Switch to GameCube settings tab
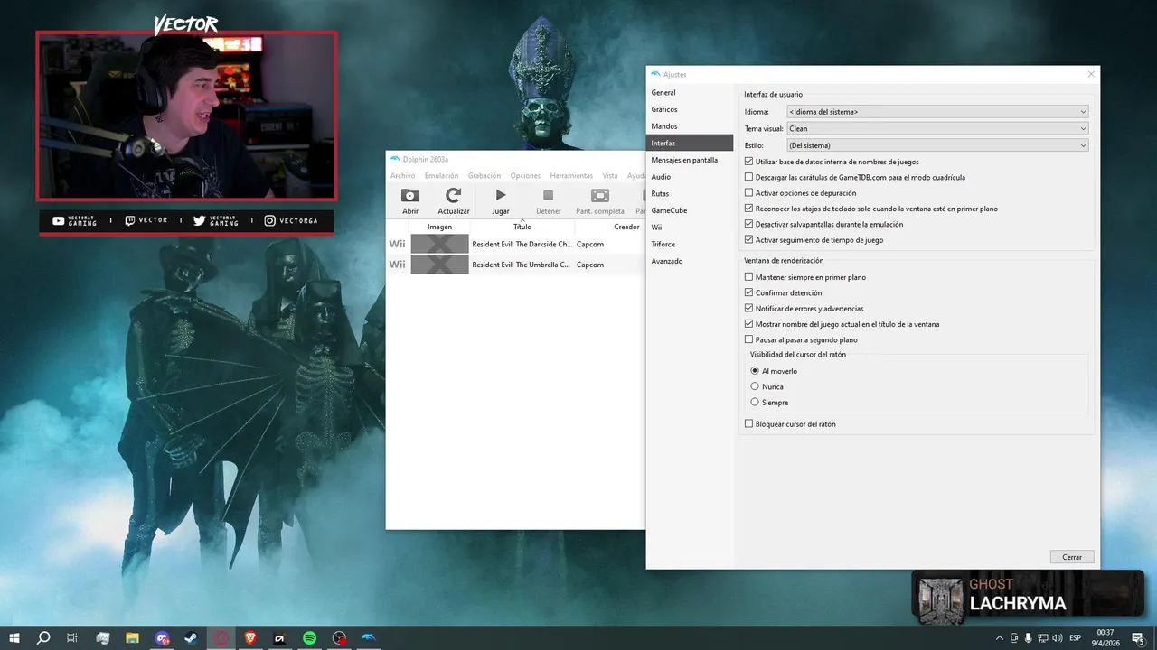 pyautogui.click(x=690, y=210)
